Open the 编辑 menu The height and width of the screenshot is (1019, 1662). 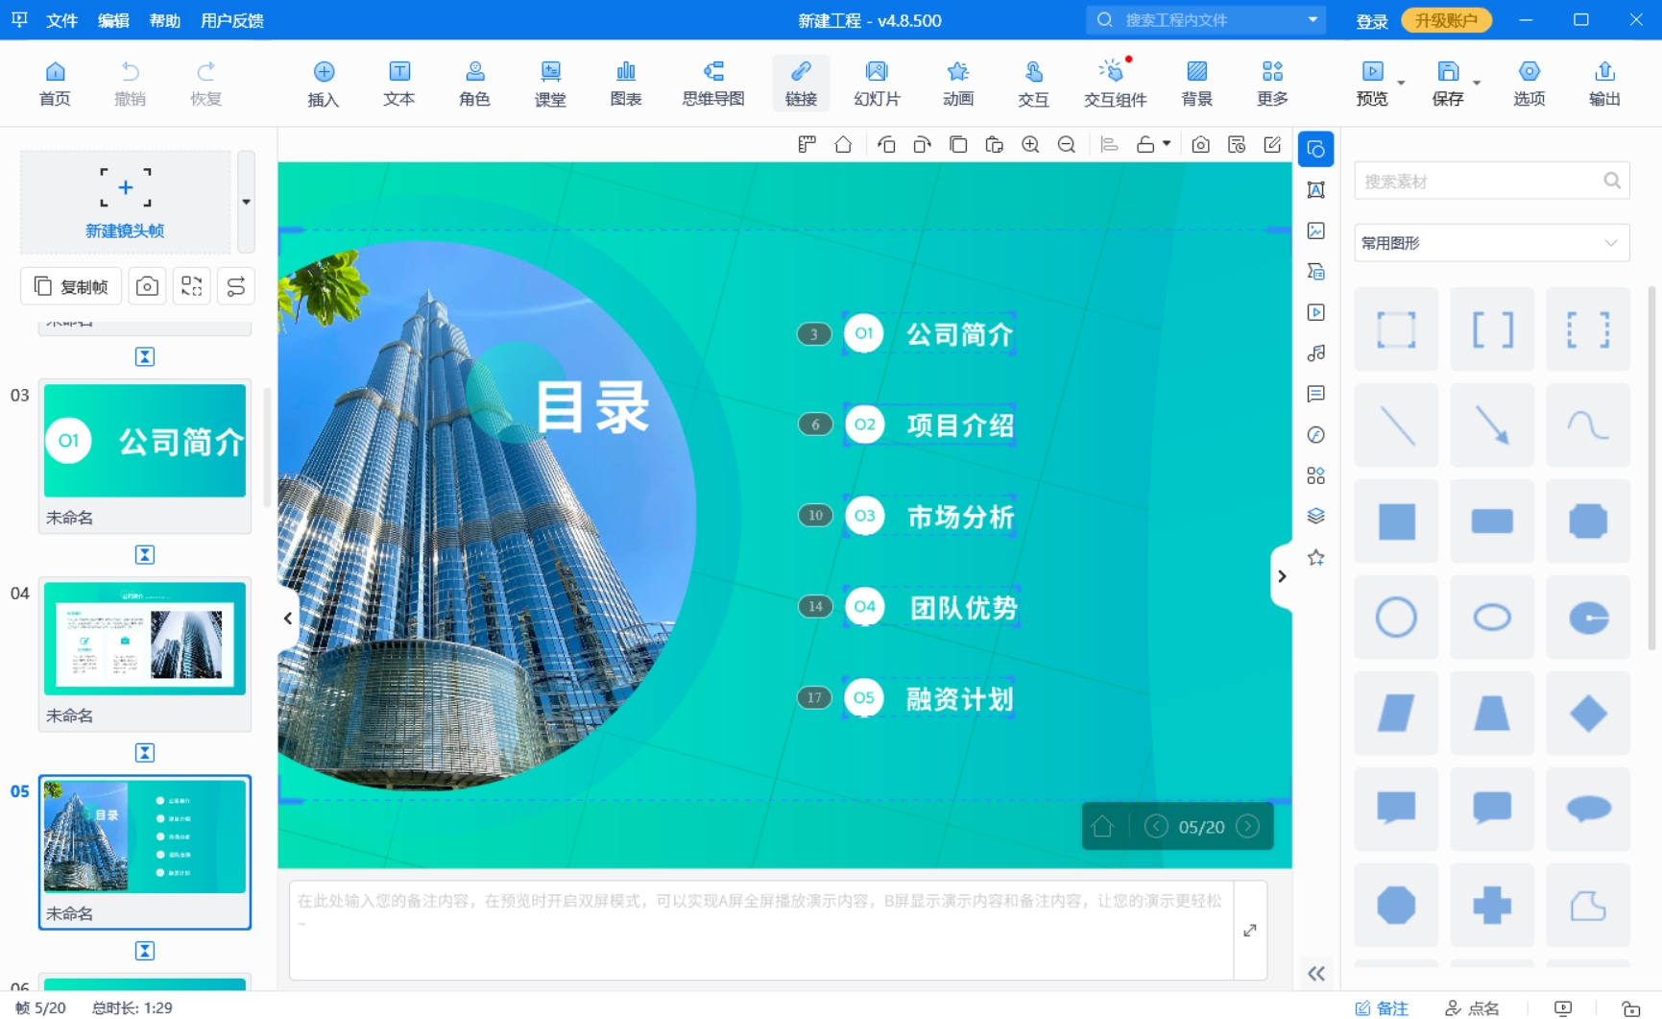click(113, 20)
